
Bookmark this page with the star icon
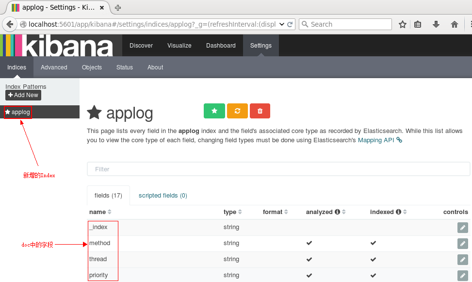point(402,24)
